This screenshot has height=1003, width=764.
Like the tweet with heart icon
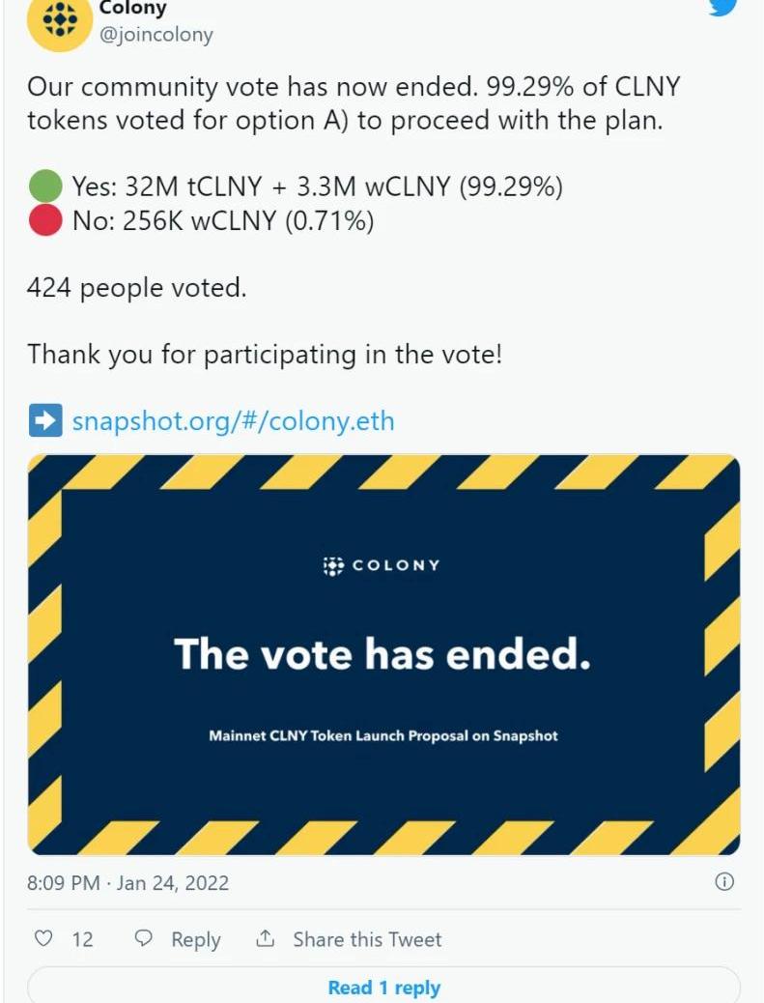[42, 938]
